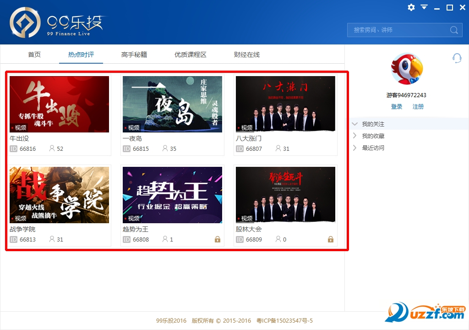Click the search room or lecturer field
The image size is (469, 330).
[405, 30]
